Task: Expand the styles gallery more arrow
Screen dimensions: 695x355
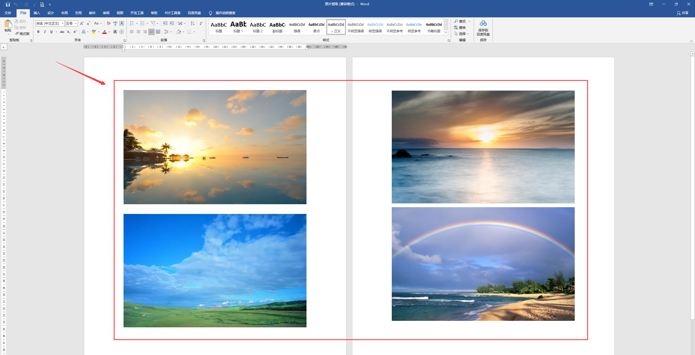Action: (x=446, y=33)
